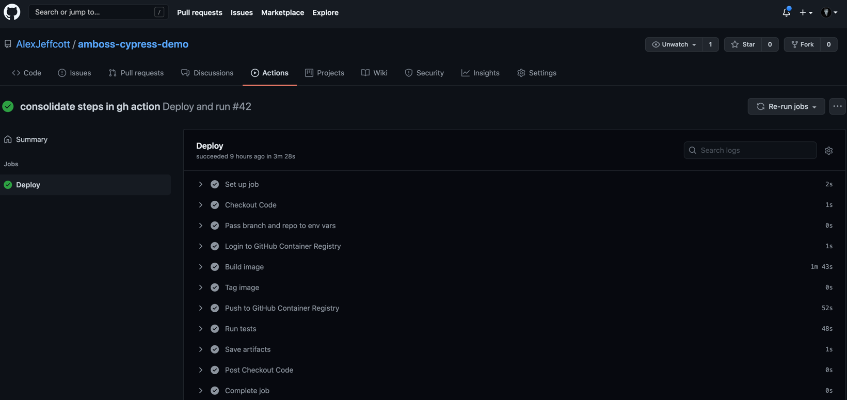Image resolution: width=847 pixels, height=400 pixels.
Task: Focus the Search logs field
Action: click(750, 150)
